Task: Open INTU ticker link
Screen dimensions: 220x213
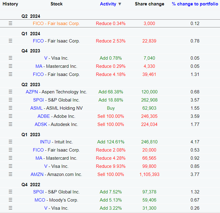Action: point(45,142)
